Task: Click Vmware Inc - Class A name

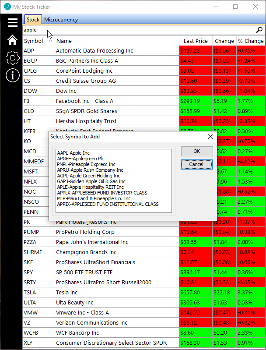Action: (x=117, y=313)
